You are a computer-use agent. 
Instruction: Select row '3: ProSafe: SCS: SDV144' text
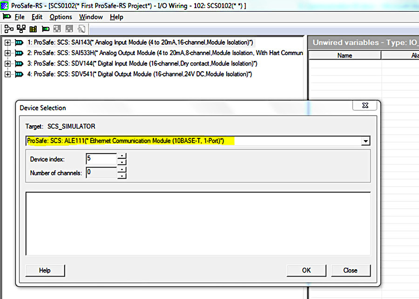tap(142, 64)
